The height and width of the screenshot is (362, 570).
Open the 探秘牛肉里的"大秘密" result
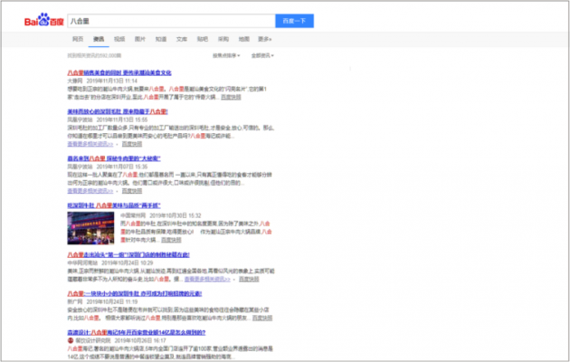[x=118, y=157]
